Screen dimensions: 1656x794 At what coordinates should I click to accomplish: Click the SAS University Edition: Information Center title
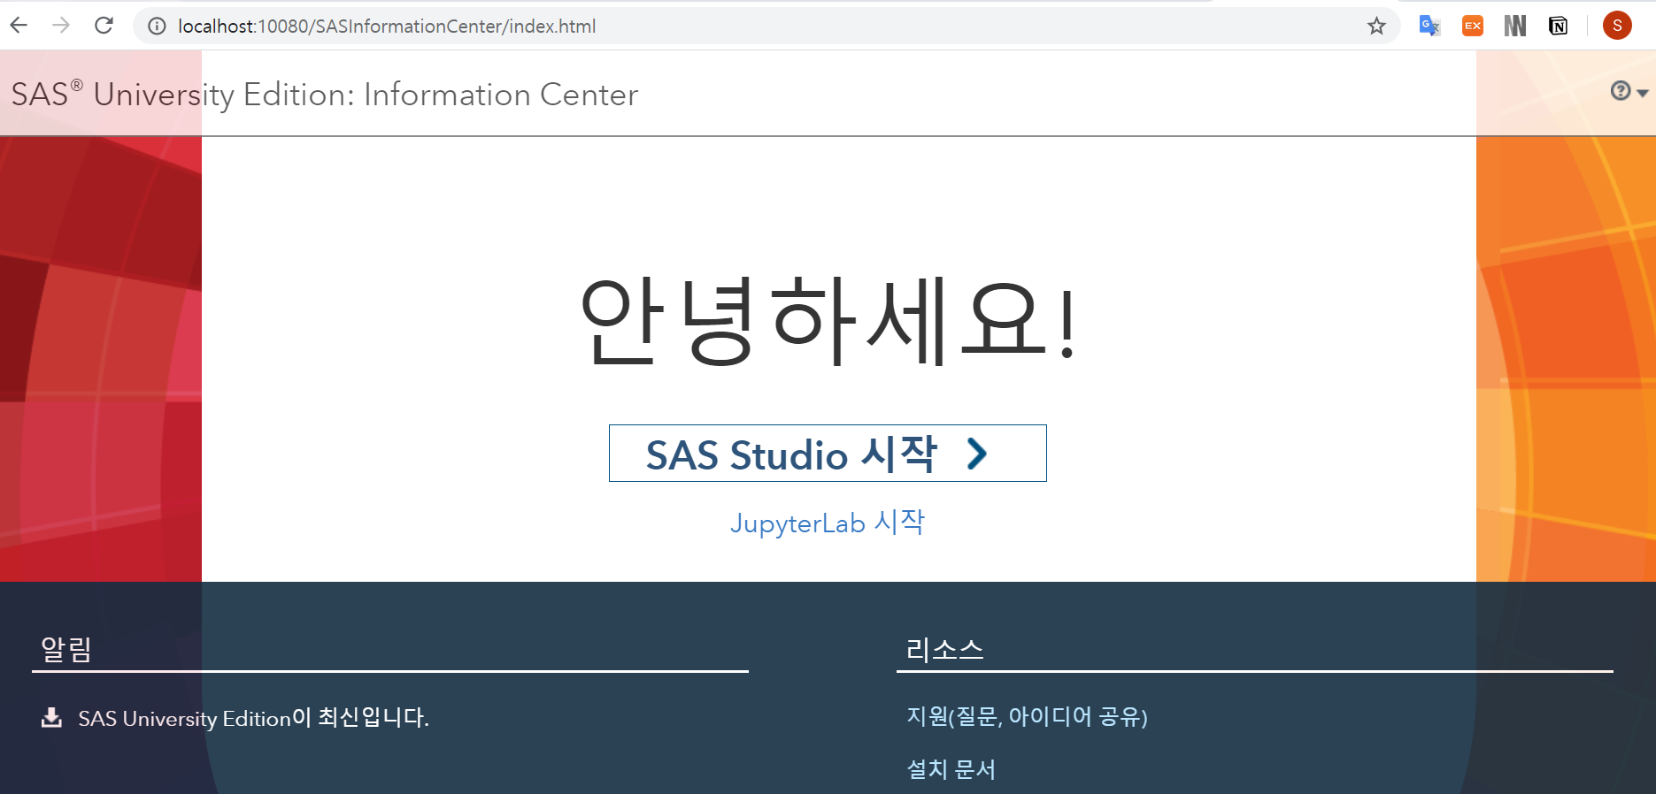coord(325,95)
